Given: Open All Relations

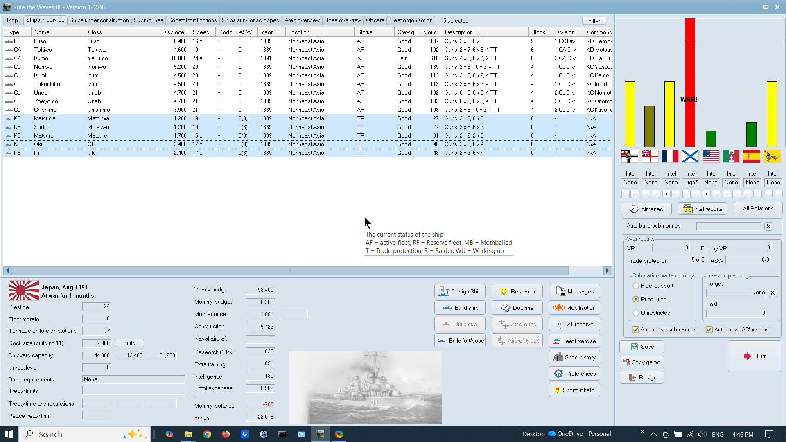Looking at the screenshot, I should [x=758, y=209].
